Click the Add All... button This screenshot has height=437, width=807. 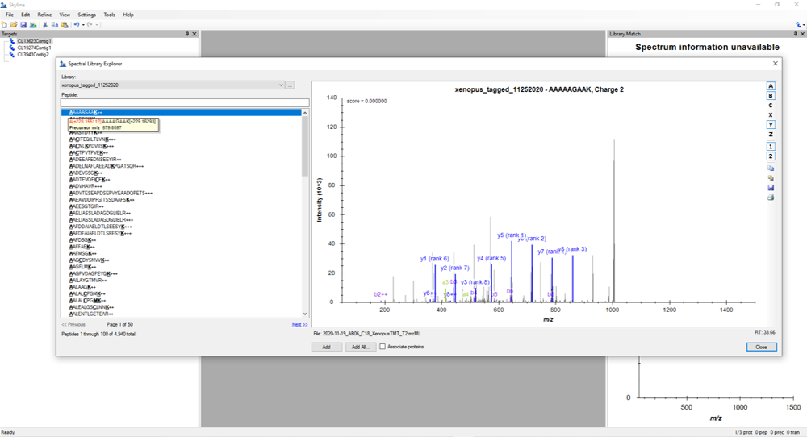coord(360,347)
